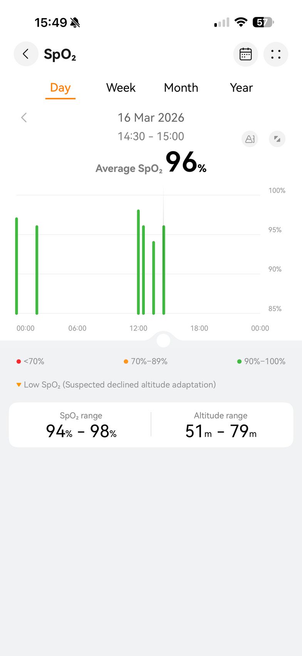The image size is (302, 656).
Task: Tap the back arrow beside SpO₂ title
Action: click(x=26, y=54)
